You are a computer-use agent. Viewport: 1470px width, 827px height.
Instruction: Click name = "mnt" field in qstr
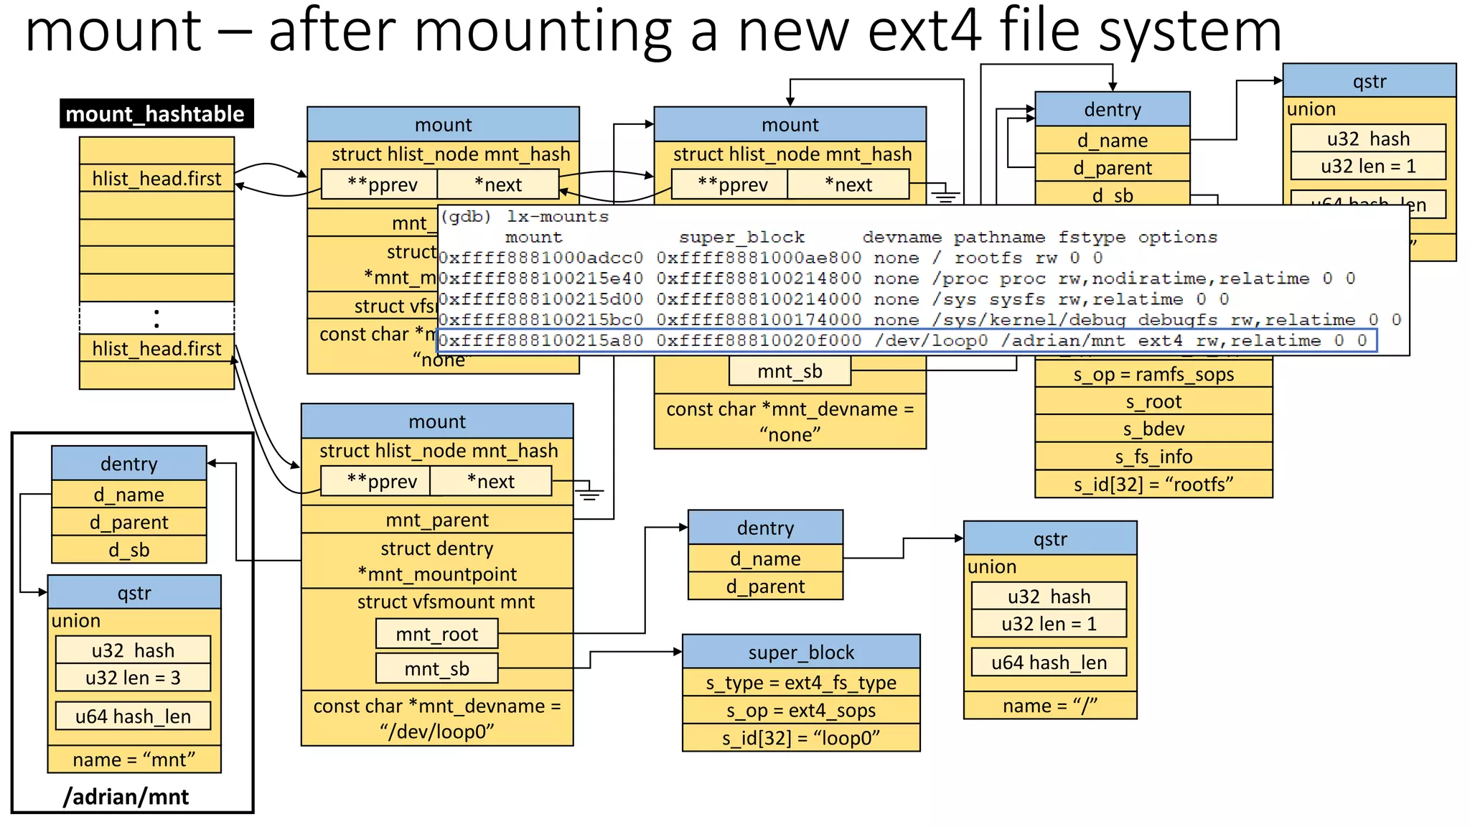point(134,760)
